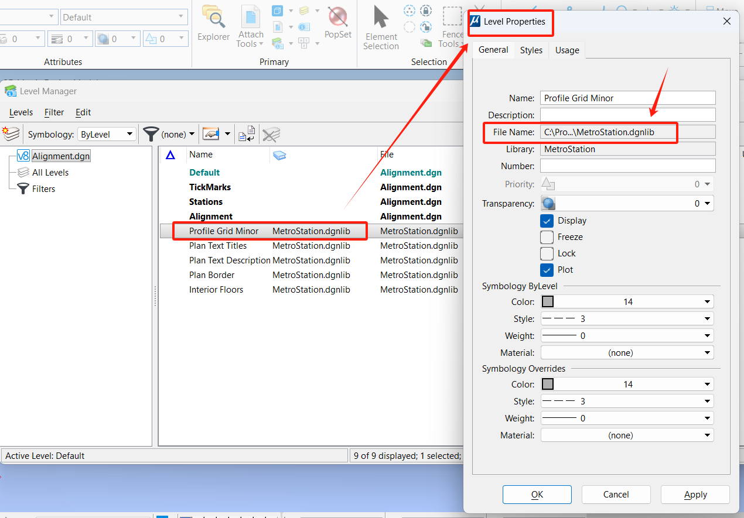
Task: Enable the Freeze checkbox
Action: pyautogui.click(x=547, y=237)
